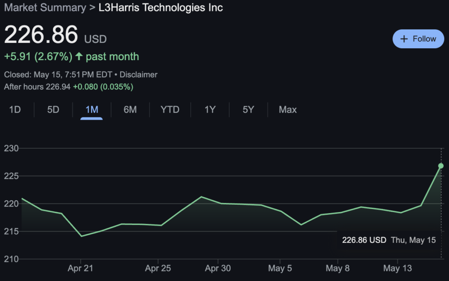
Task: Click the green data point on May 15
Action: pos(441,166)
